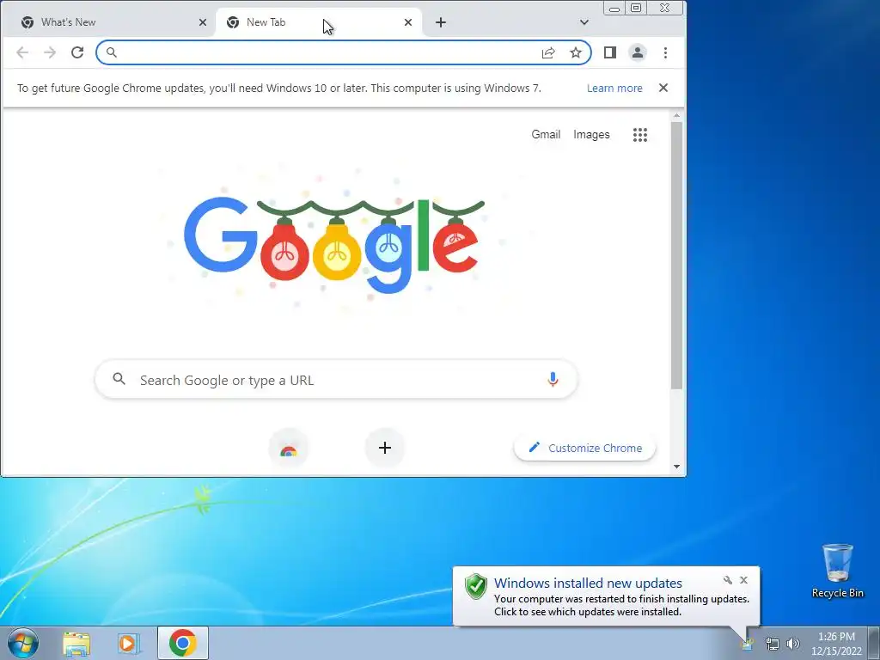Select the New Tab tab

pyautogui.click(x=318, y=22)
